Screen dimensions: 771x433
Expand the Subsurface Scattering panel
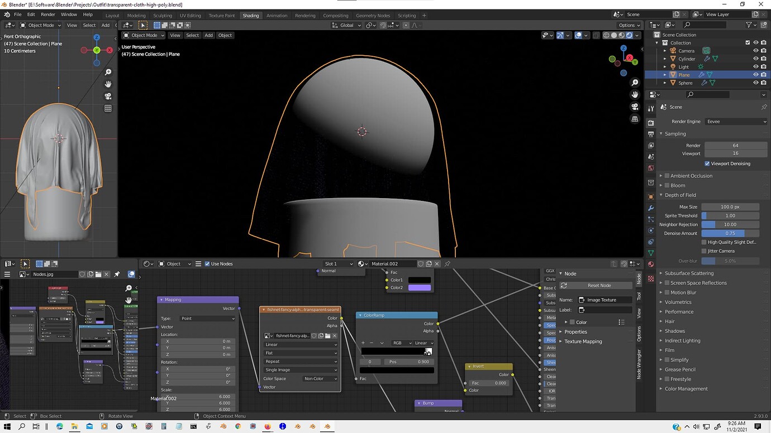(x=661, y=273)
